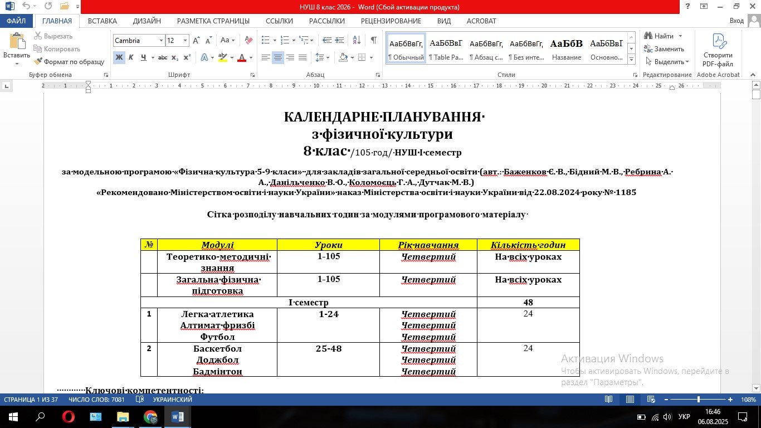Enable center paragraph alignment

tap(277, 57)
